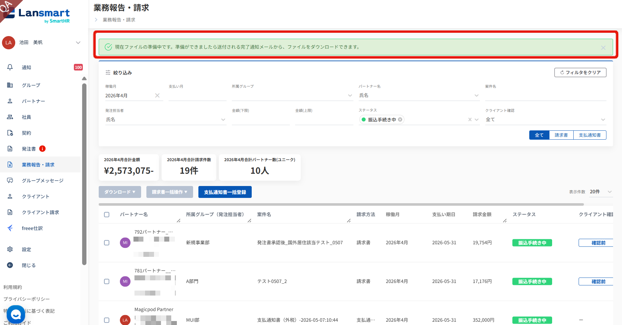Switch to the 請求書 tab filter

pyautogui.click(x=561, y=135)
